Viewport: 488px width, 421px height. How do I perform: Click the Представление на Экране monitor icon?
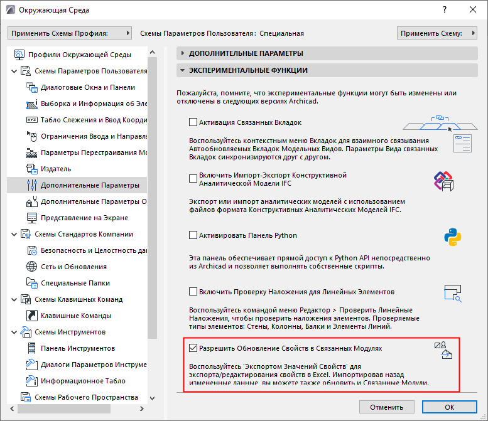tap(32, 218)
